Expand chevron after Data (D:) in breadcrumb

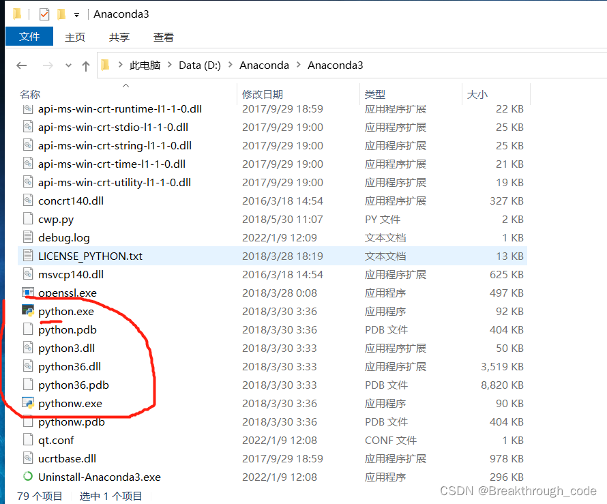click(x=231, y=65)
